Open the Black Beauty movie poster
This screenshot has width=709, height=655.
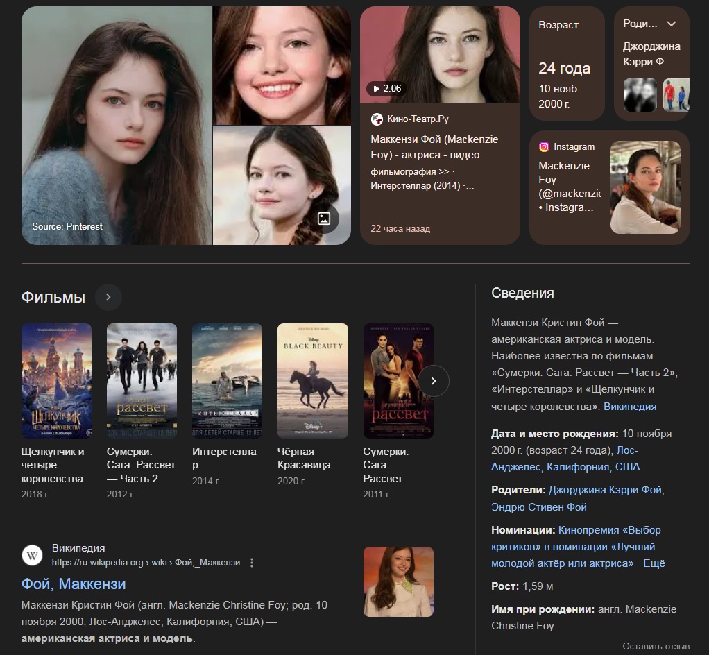[x=312, y=380]
